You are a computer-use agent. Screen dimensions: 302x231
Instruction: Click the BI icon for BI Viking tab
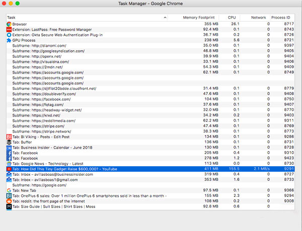pos(9,137)
